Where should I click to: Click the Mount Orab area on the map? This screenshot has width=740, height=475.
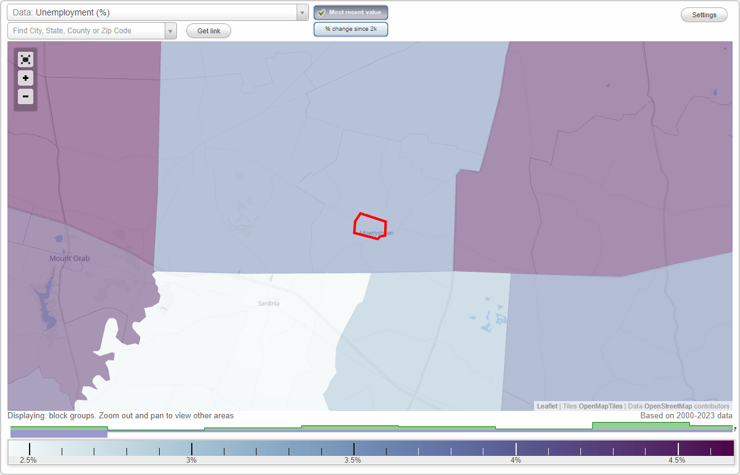coord(68,259)
